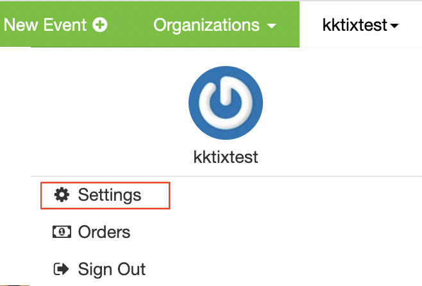
Task: Go to Orders in the account menu
Action: 92,232
